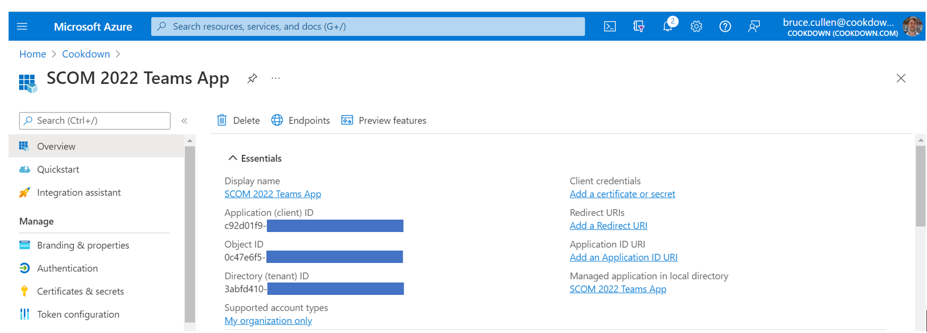Screen dimensions: 927x333
Task: Click the Directory (tenant) ID value 3abfd410-
Action: pos(246,289)
